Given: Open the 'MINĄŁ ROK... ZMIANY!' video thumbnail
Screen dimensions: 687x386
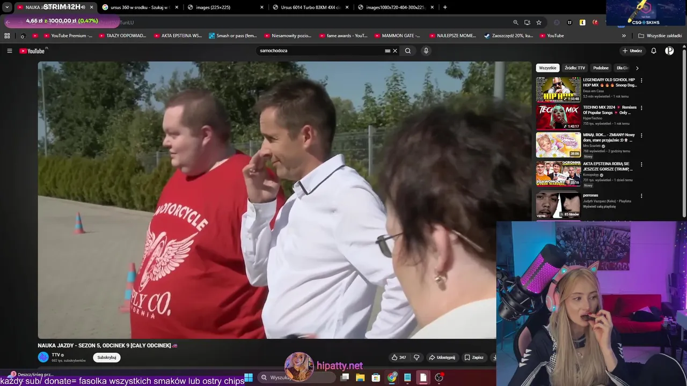Looking at the screenshot, I should click(558, 145).
